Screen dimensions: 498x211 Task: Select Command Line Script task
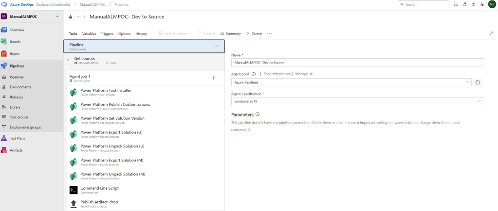(146, 190)
